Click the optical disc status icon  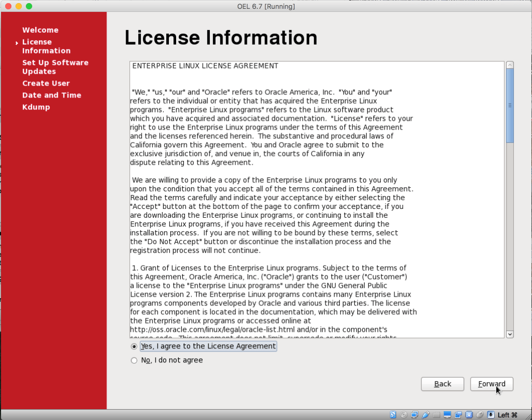click(404, 415)
